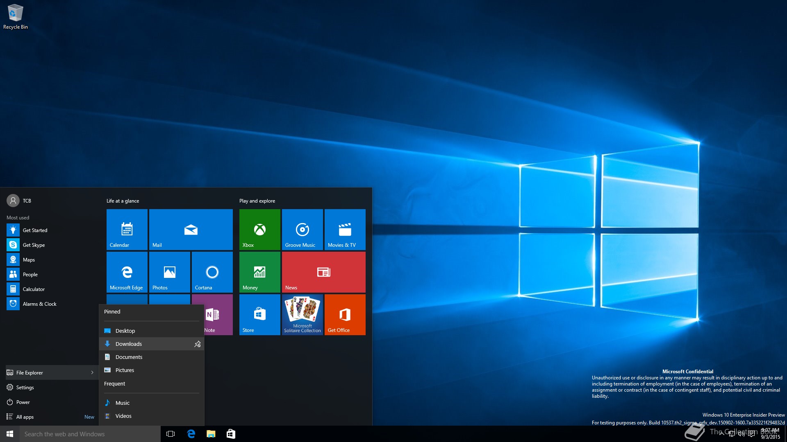Open the Action Center notifications icon

click(x=751, y=434)
